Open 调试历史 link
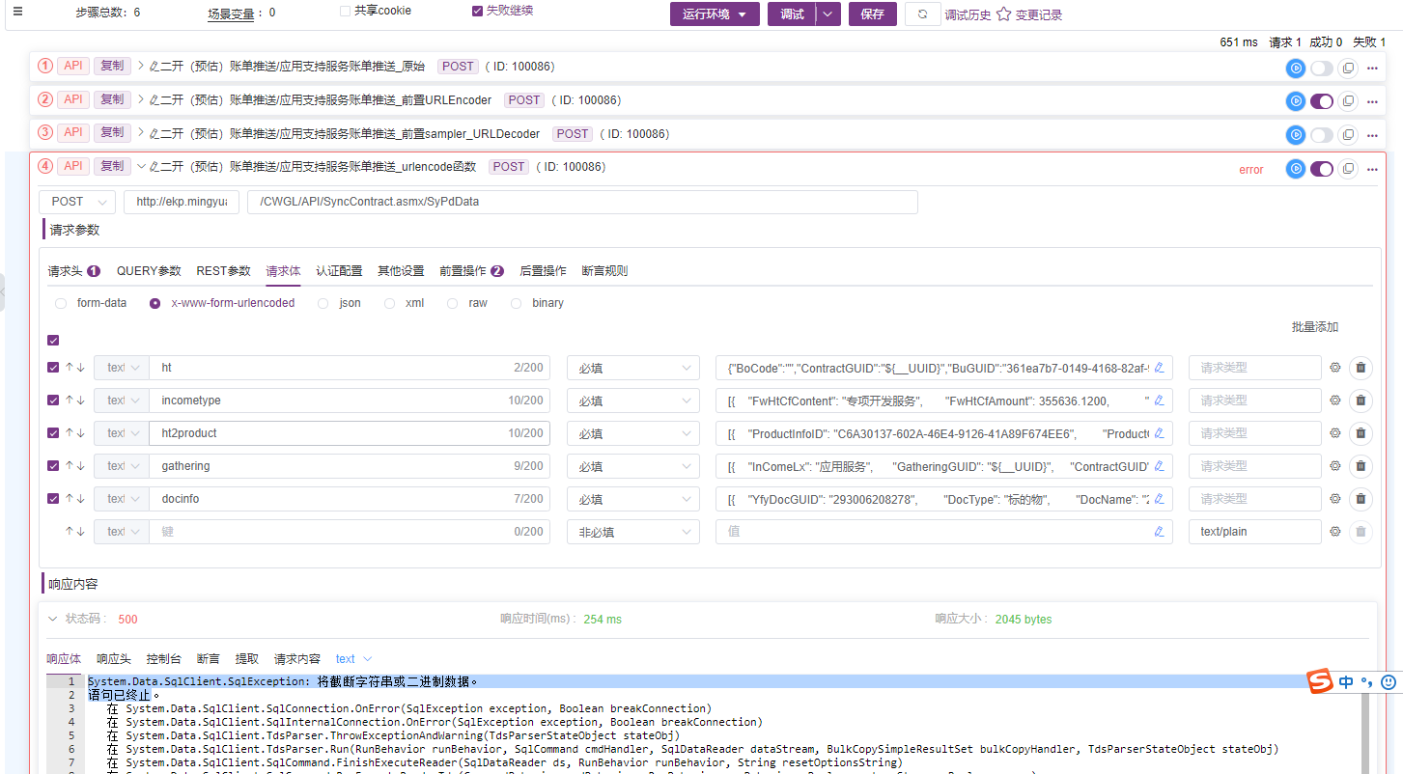Screen dimensions: 1403x774 click(x=968, y=15)
